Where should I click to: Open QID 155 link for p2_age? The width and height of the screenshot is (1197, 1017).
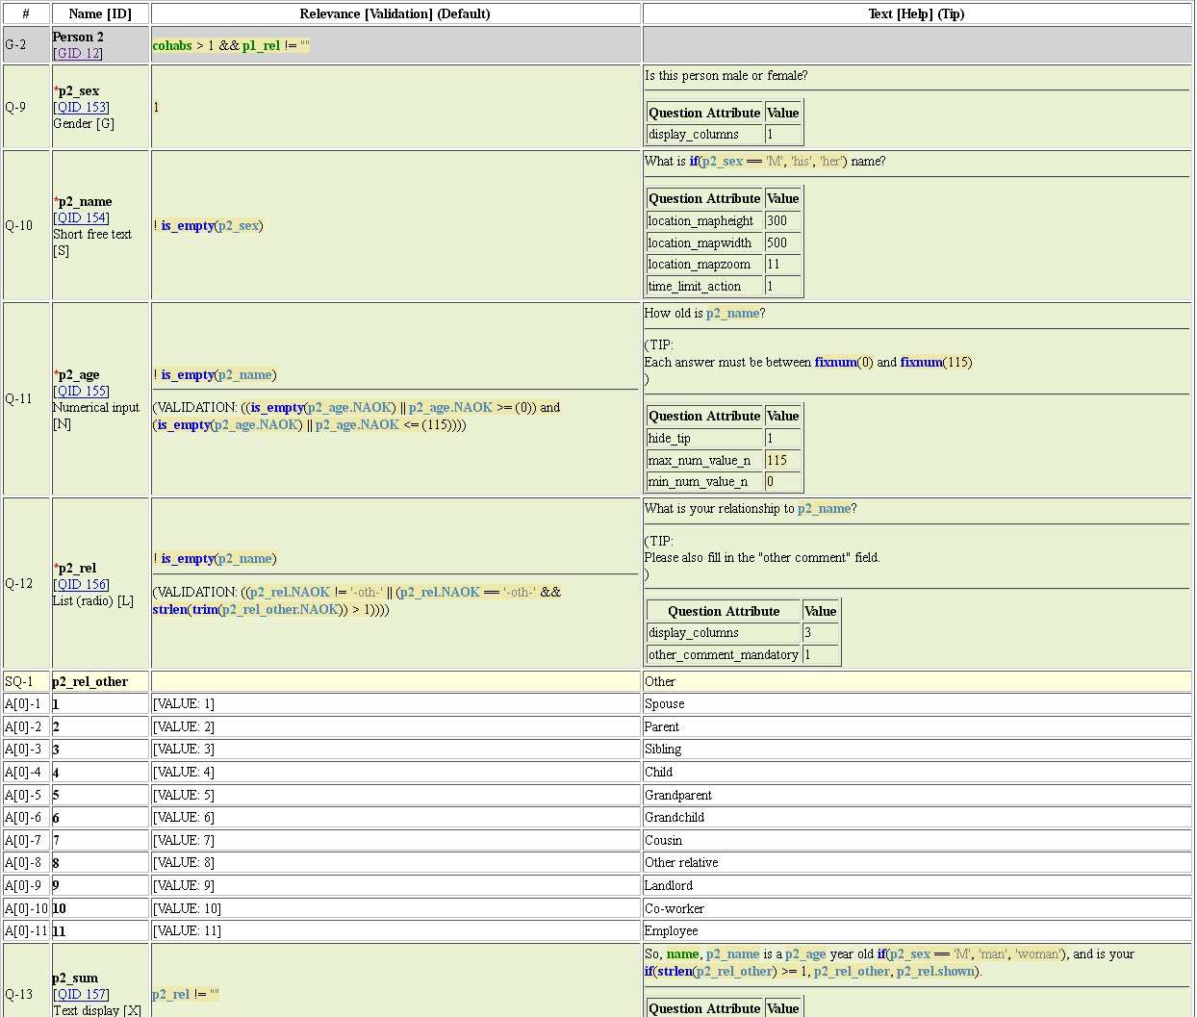click(82, 392)
